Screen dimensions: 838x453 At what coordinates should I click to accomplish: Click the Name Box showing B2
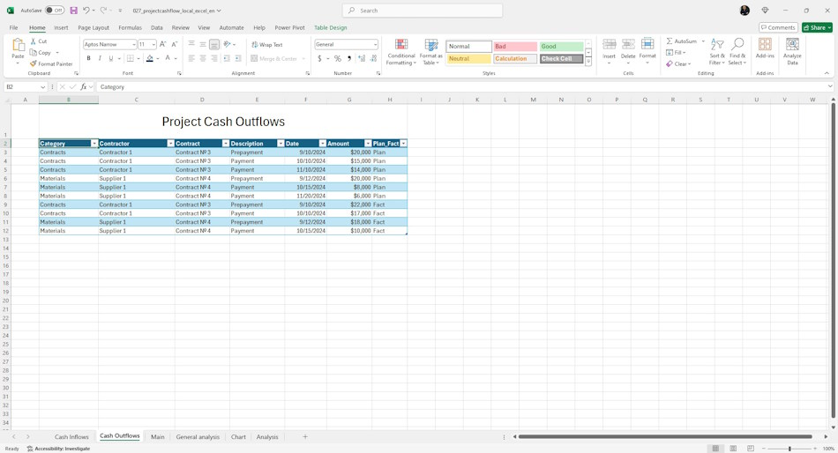click(25, 86)
